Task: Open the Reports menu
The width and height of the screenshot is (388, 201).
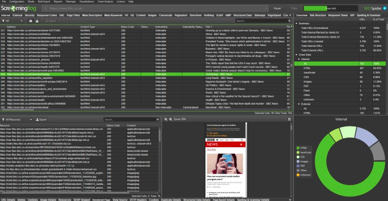Action: (x=58, y=1)
